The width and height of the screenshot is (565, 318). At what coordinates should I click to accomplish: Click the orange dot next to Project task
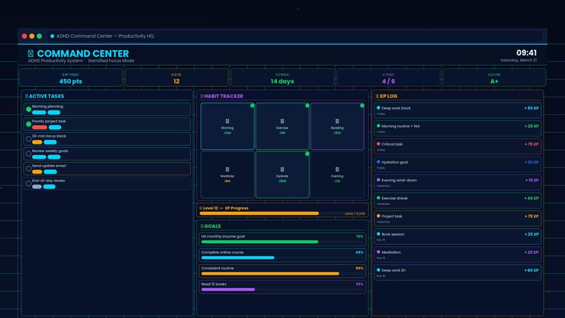[x=379, y=216]
